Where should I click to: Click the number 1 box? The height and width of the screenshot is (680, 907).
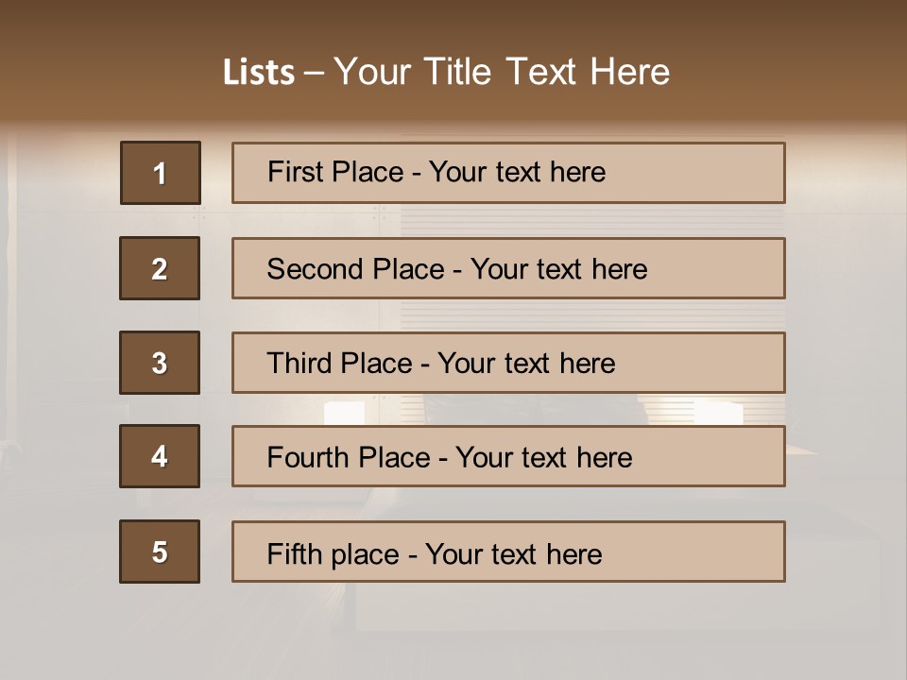(160, 173)
